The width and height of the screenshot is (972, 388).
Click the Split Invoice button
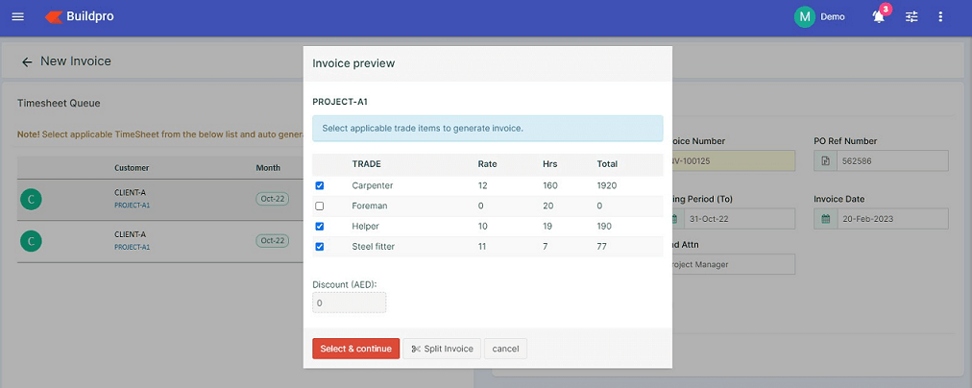442,349
